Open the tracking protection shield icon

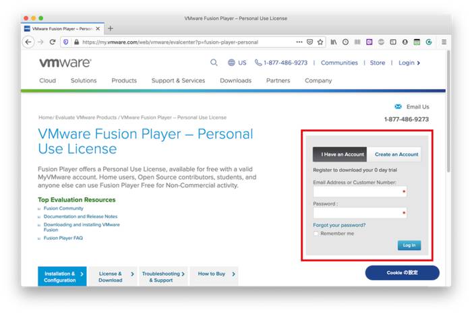(66, 42)
